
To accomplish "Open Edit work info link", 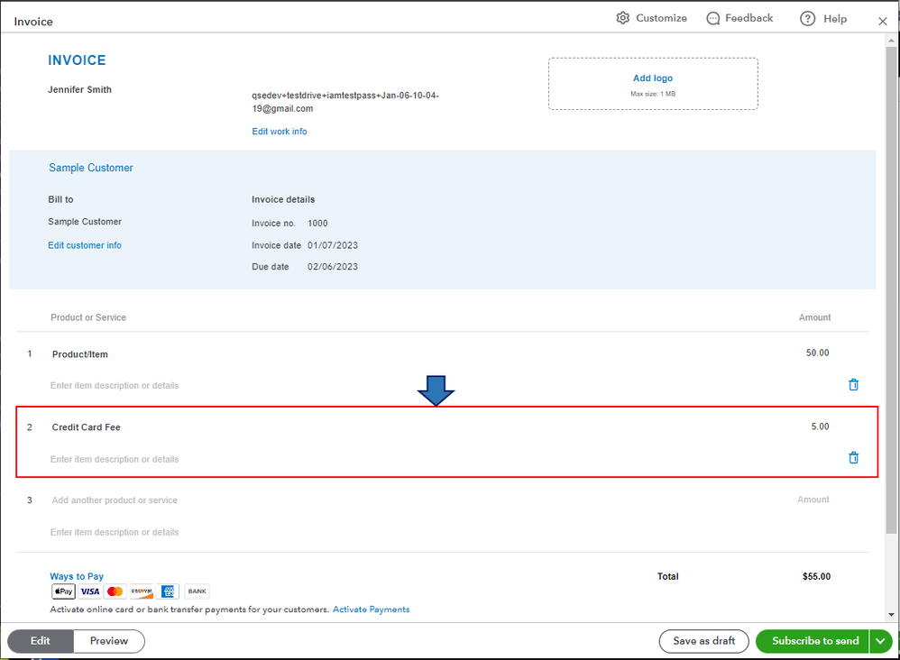I will click(280, 132).
